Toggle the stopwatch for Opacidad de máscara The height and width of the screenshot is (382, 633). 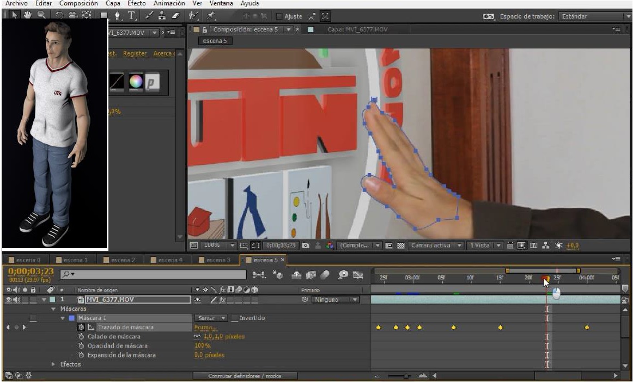81,346
